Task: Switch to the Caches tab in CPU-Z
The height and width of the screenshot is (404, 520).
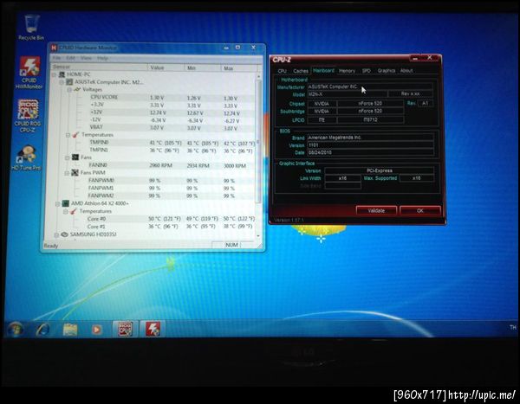Action: tap(301, 71)
